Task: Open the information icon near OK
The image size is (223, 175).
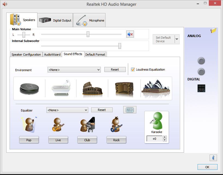Action: pyautogui.click(x=213, y=158)
